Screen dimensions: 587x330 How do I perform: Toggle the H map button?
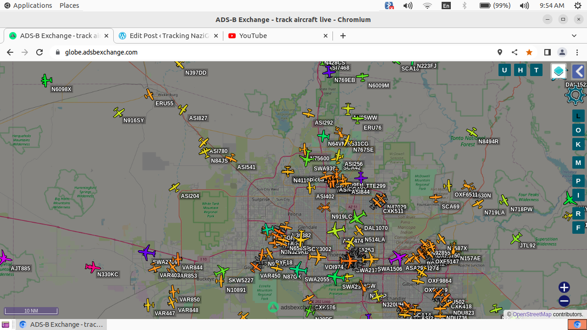pos(520,70)
